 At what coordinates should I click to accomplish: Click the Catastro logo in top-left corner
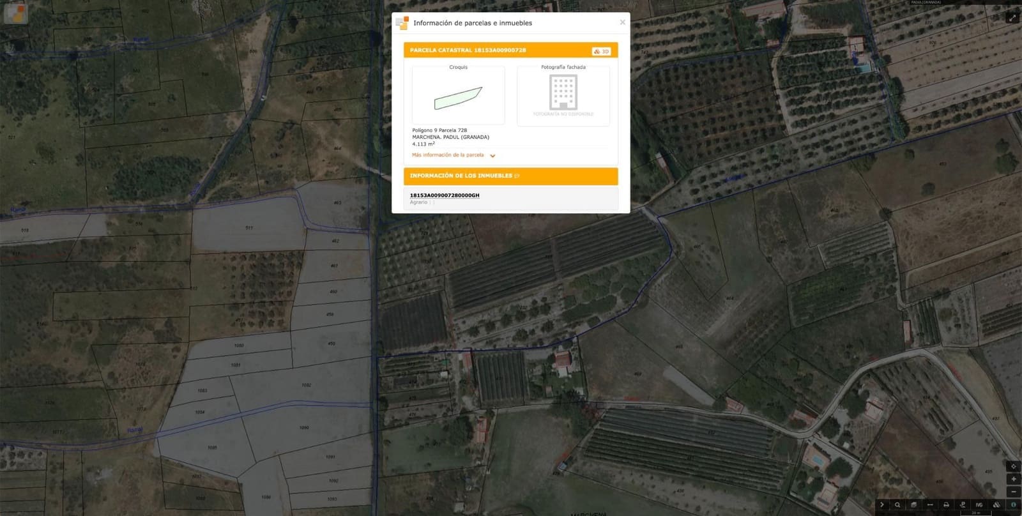[x=15, y=13]
